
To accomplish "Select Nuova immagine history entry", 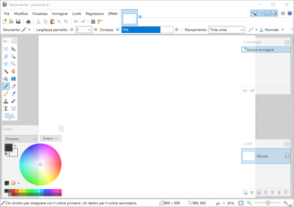I will click(266, 50).
